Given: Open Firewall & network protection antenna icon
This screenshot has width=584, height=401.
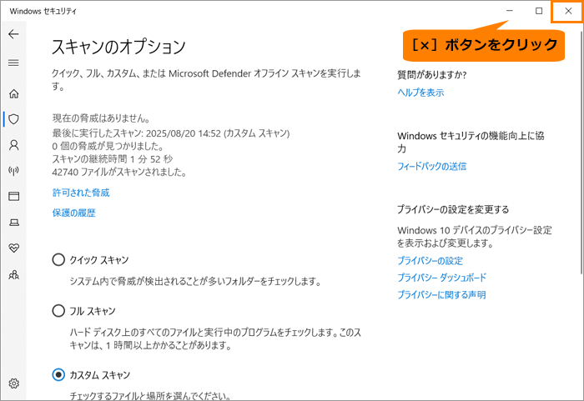Looking at the screenshot, I should [x=14, y=171].
